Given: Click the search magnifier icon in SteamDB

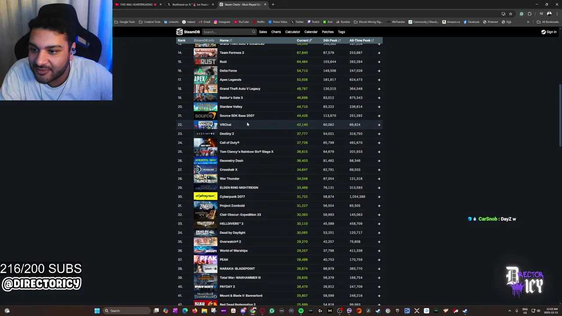Looking at the screenshot, I should click(x=253, y=32).
